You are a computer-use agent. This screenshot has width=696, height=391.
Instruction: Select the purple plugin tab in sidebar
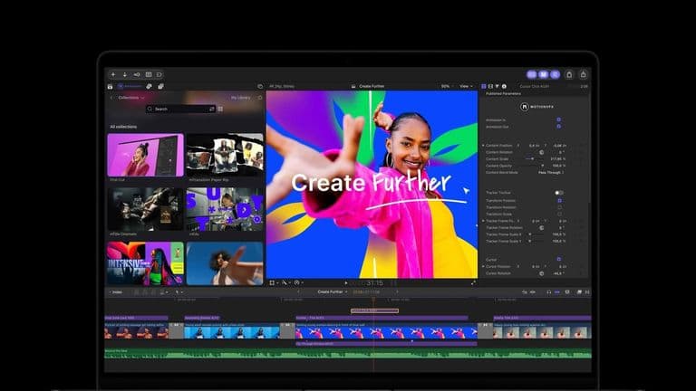(130, 87)
